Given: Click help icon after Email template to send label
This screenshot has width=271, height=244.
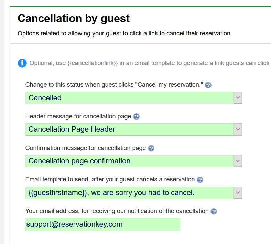Looking at the screenshot, I should click(x=200, y=180).
